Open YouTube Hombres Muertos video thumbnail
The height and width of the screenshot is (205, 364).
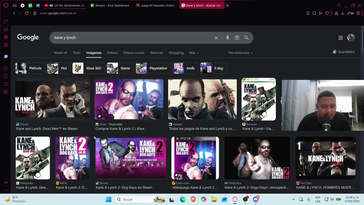pyautogui.click(x=325, y=158)
